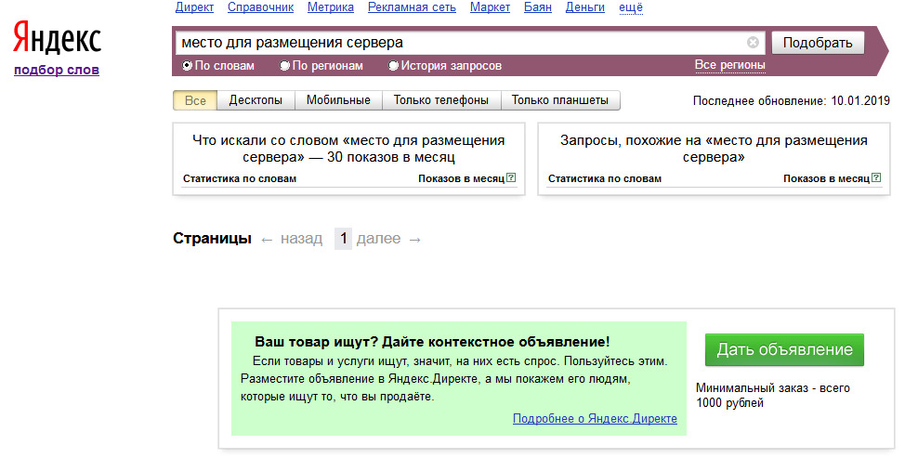This screenshot has height=458, width=918.
Task: Click Статистика по словам header in left panel
Action: click(x=240, y=178)
